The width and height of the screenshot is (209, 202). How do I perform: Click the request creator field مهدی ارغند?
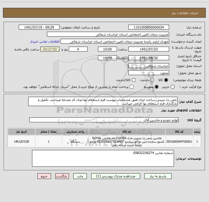coord(115,41)
